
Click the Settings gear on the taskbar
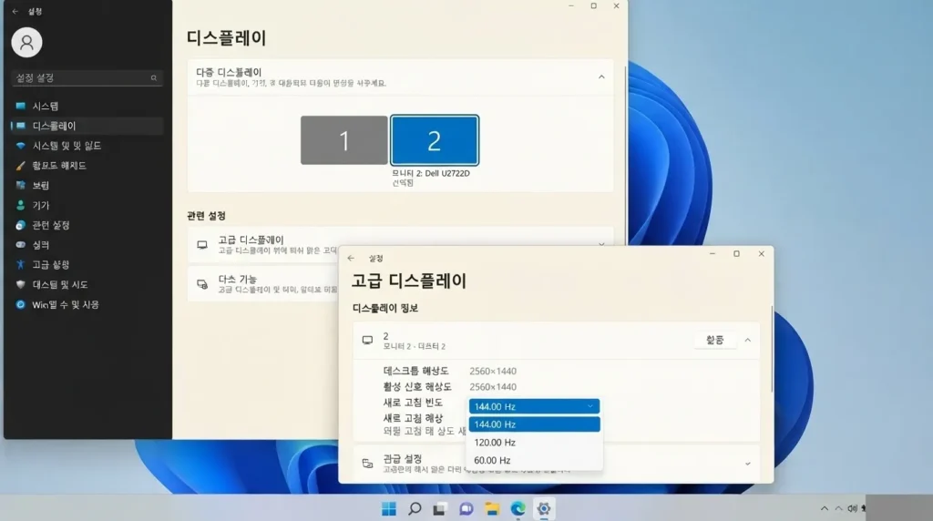point(544,508)
